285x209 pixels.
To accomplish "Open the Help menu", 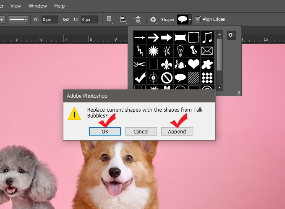I will click(60, 6).
